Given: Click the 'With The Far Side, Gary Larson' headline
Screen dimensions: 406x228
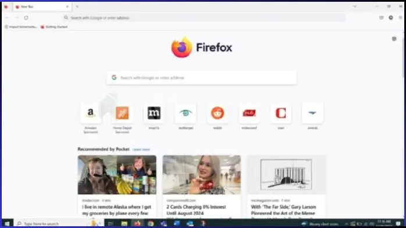Looking at the screenshot, I should (x=283, y=210).
